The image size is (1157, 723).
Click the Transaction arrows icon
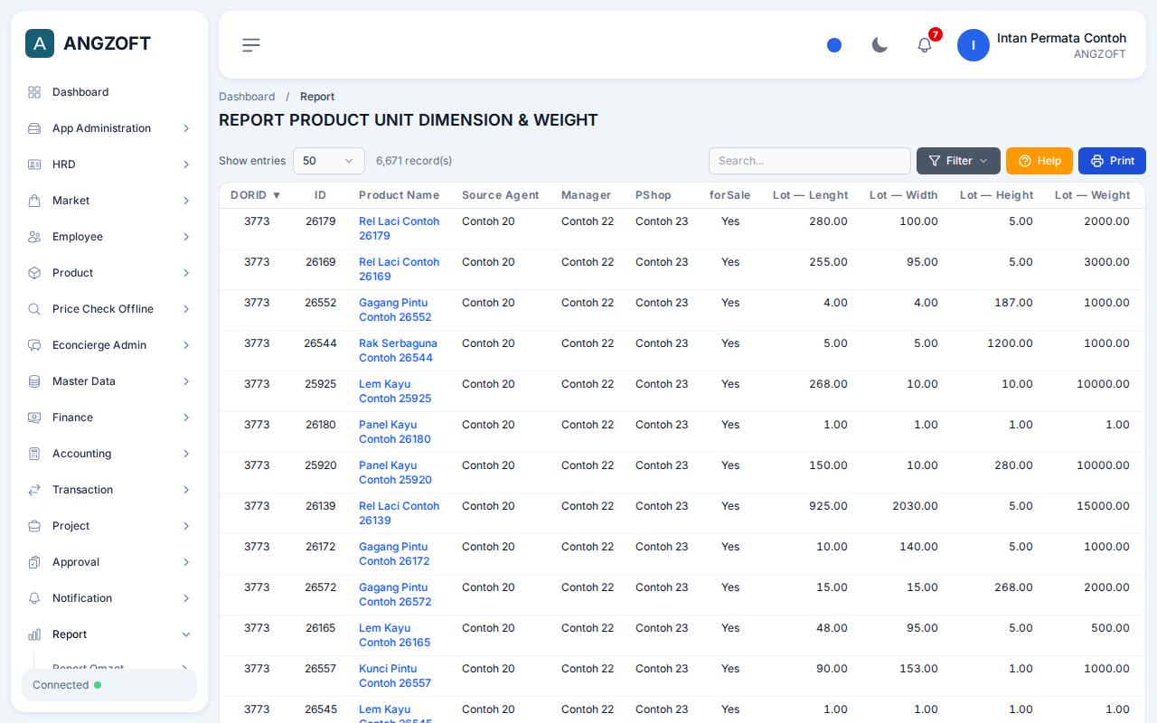click(x=34, y=490)
